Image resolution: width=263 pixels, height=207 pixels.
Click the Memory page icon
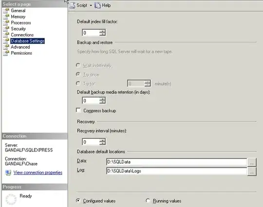pos(6,17)
